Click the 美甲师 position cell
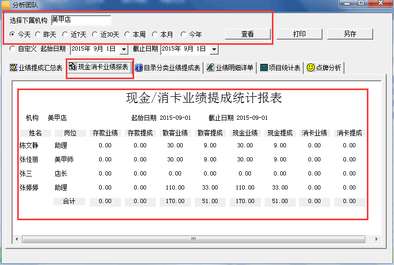 (x=64, y=159)
